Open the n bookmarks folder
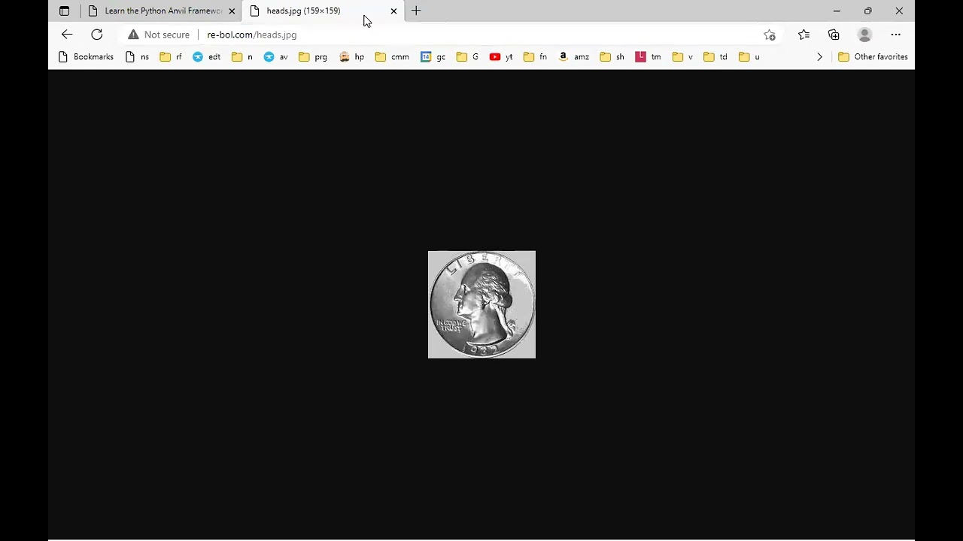This screenshot has height=541, width=963. point(242,57)
